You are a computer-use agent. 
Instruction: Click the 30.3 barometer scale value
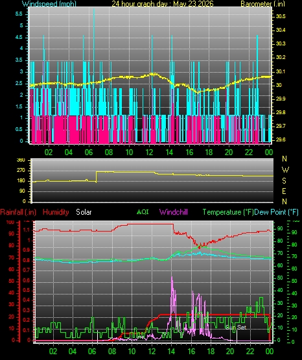(x=281, y=43)
